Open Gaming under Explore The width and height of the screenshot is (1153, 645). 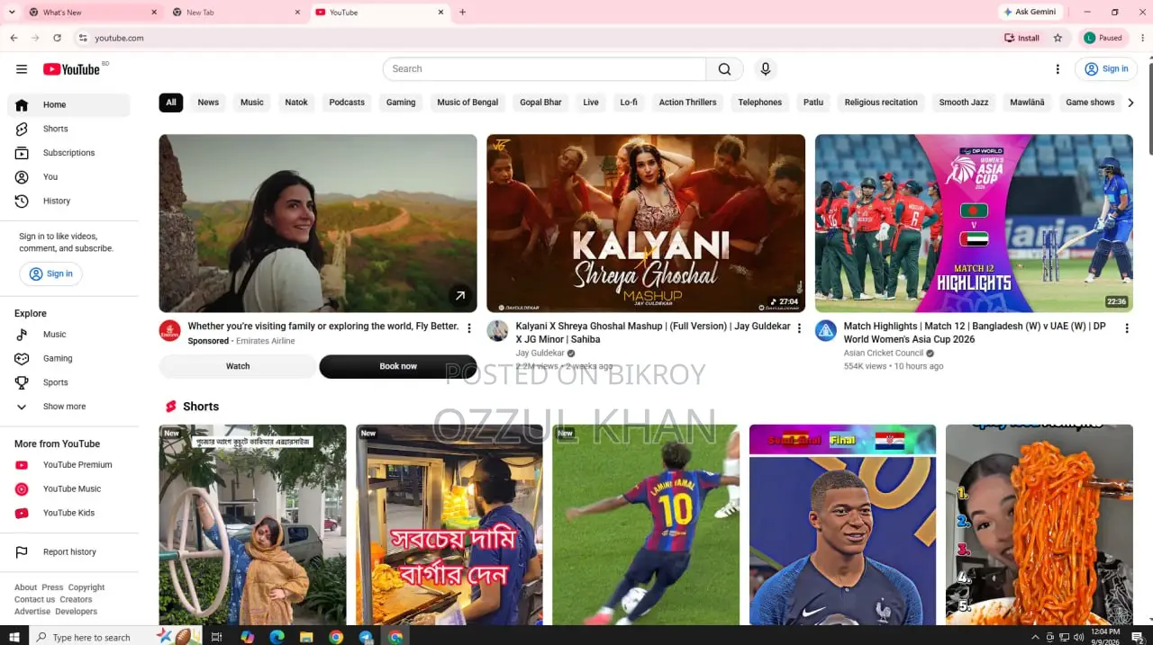[68, 358]
